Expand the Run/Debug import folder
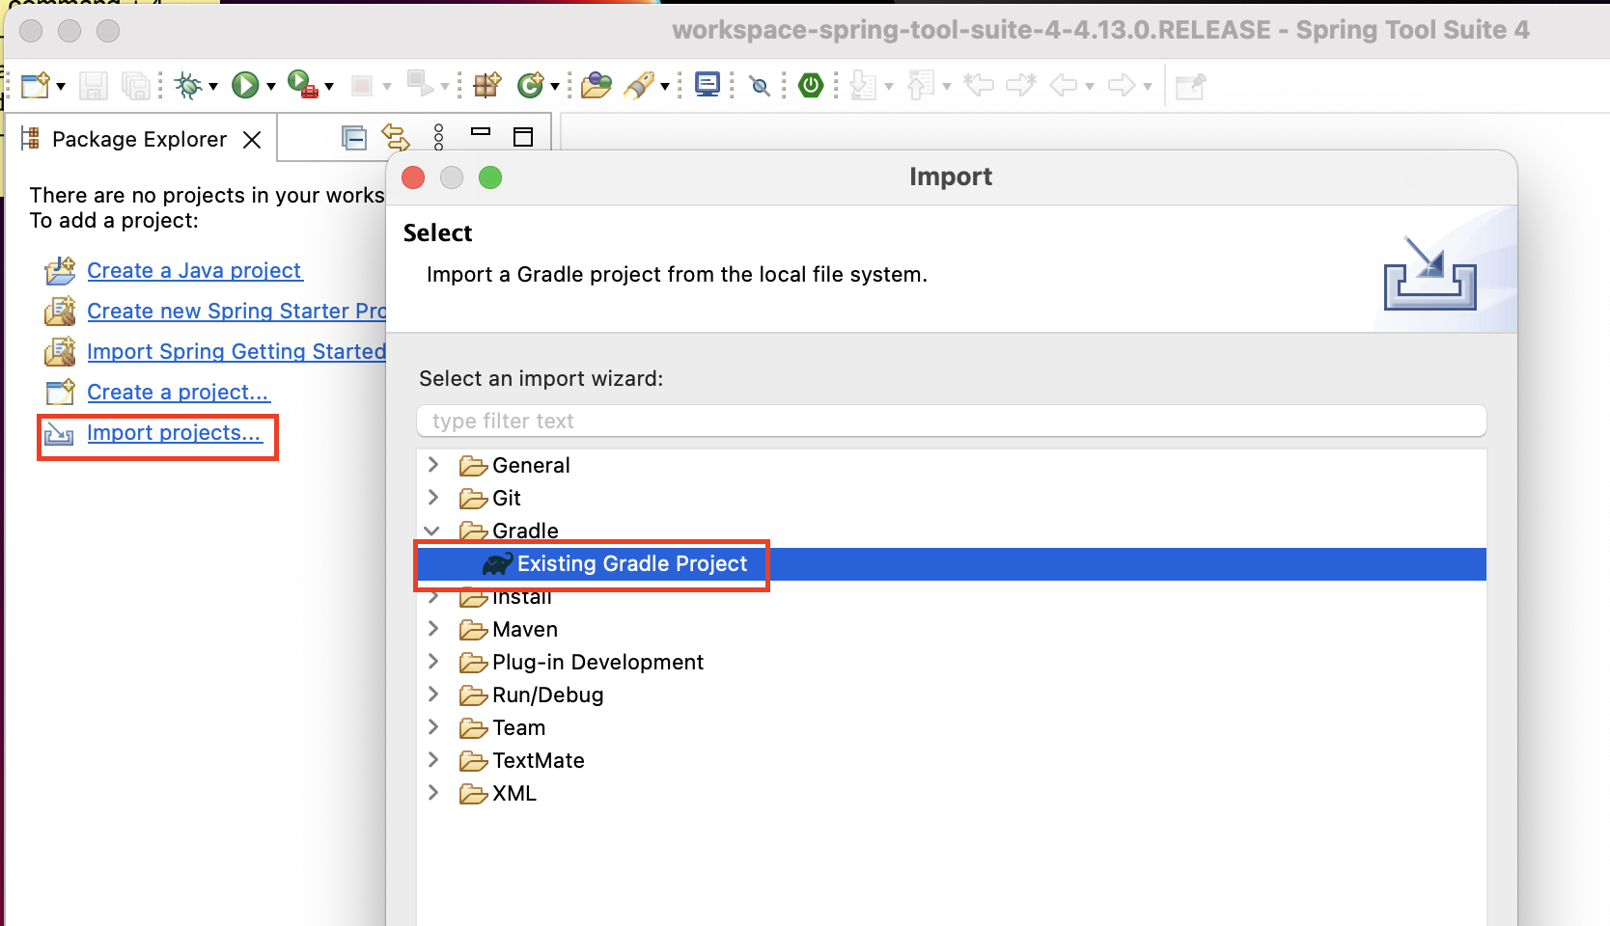The height and width of the screenshot is (926, 1610). pos(433,694)
